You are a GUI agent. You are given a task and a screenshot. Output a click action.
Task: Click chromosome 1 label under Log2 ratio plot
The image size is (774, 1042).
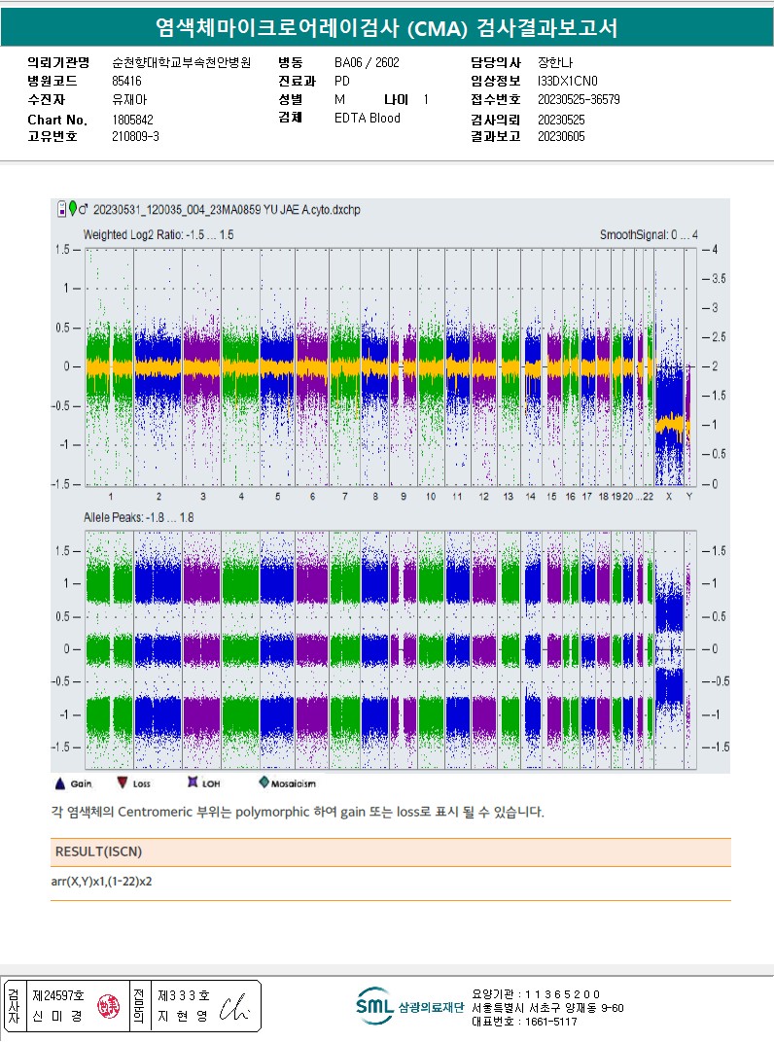click(x=111, y=497)
